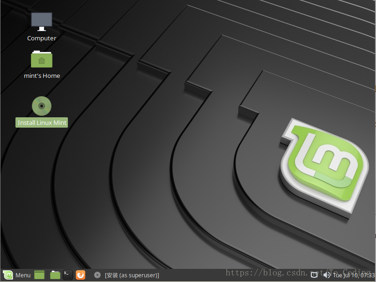Launch the Firefox browser from panel
376x282 pixels.
pyautogui.click(x=81, y=275)
